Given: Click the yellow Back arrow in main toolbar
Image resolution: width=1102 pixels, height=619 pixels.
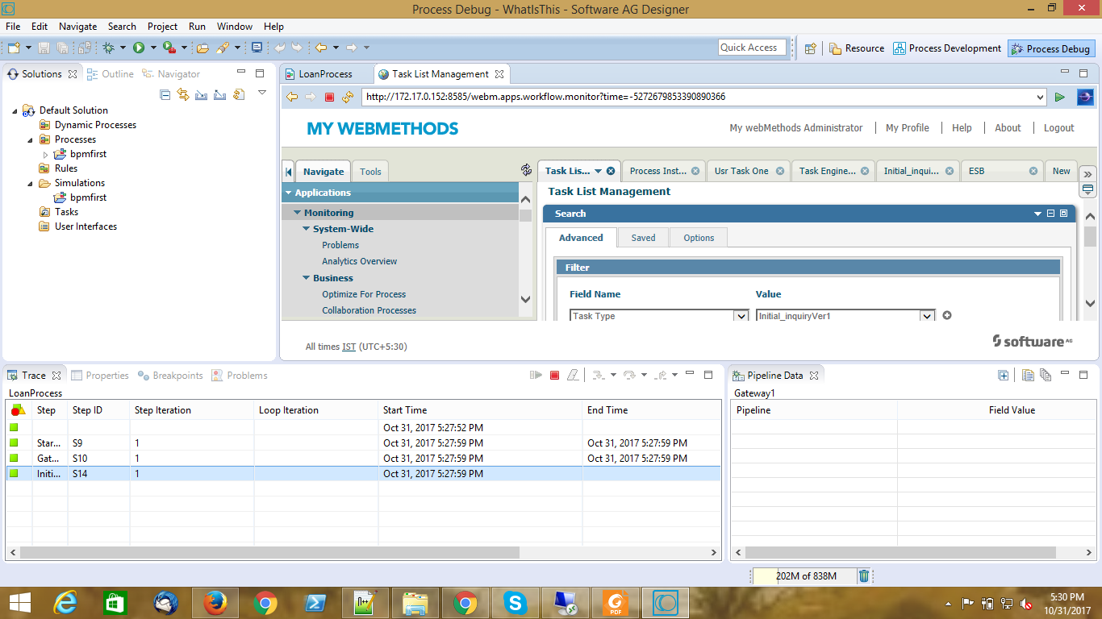Looking at the screenshot, I should 320,48.
